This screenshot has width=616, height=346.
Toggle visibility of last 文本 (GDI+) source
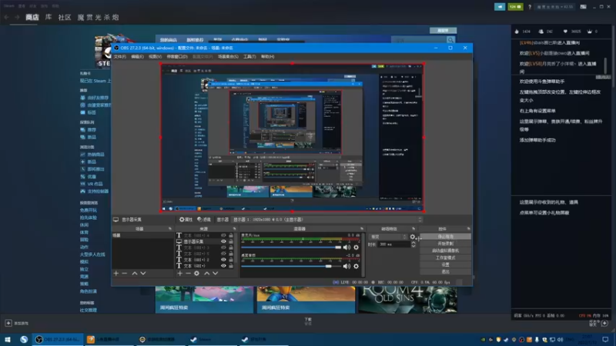223,266
